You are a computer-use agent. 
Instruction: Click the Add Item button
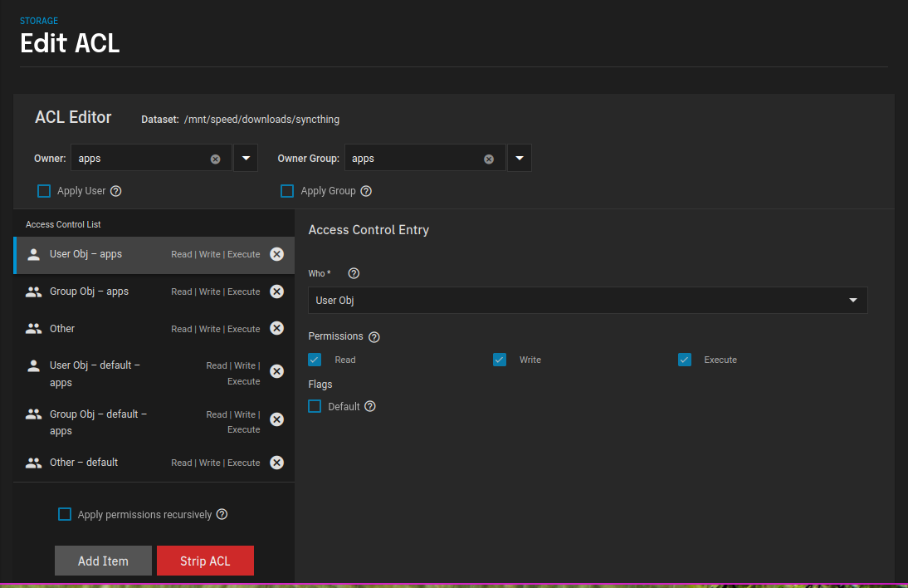pyautogui.click(x=103, y=561)
